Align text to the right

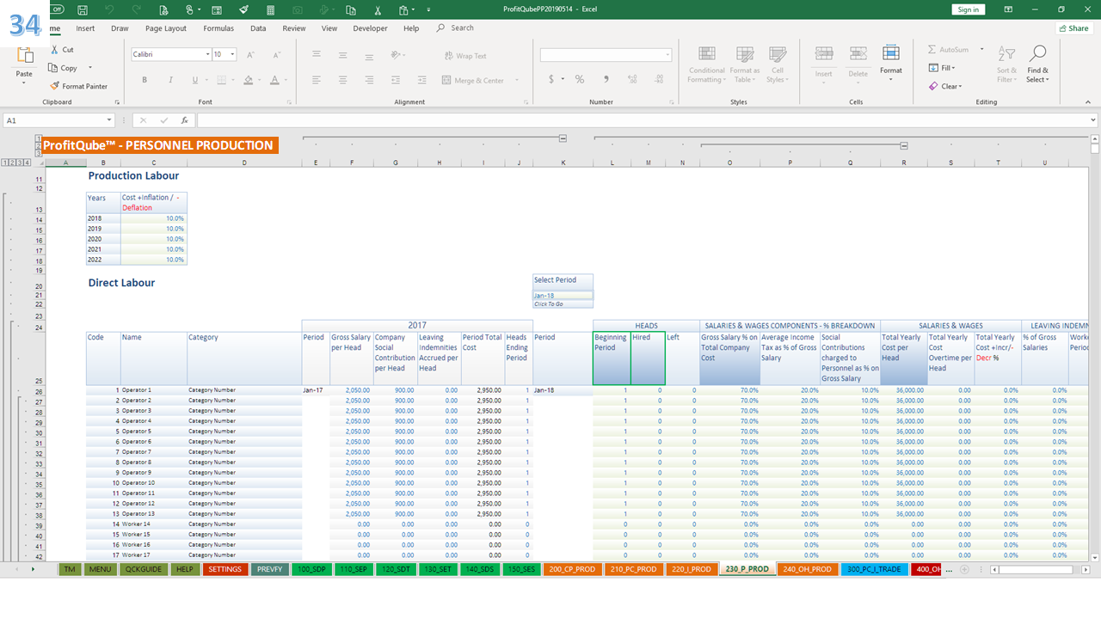tap(368, 80)
